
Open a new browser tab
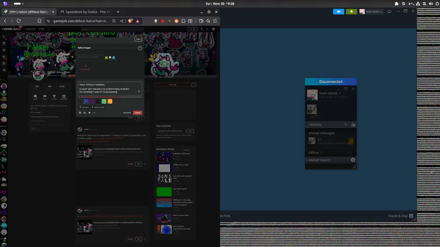click(x=118, y=12)
